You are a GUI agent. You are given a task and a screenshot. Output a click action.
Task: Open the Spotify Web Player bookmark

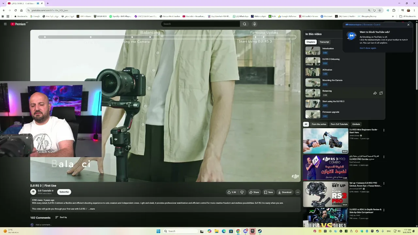pyautogui.click(x=120, y=16)
